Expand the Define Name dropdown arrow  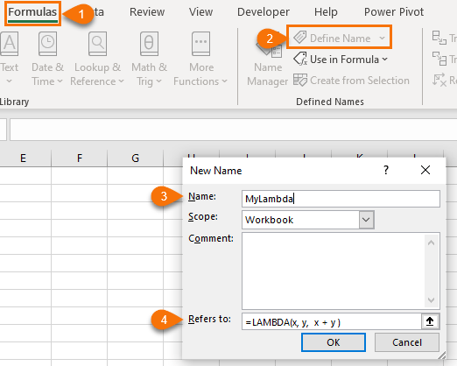click(382, 39)
